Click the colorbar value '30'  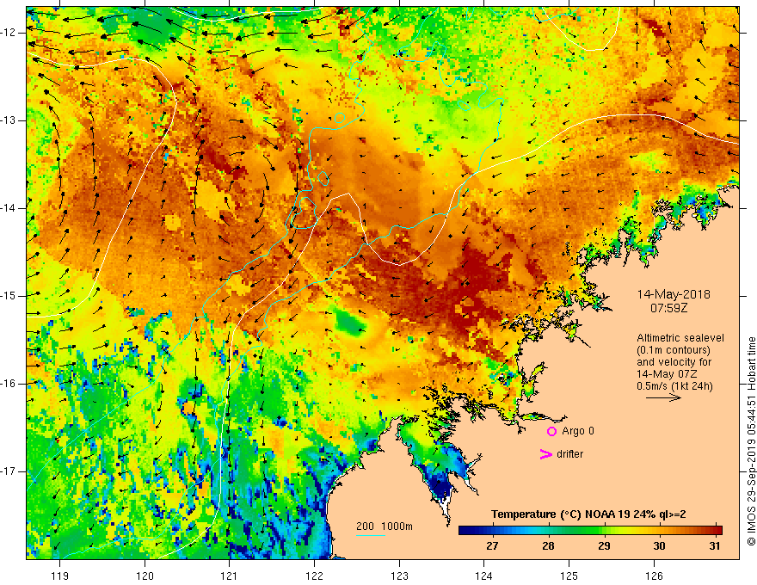click(x=659, y=546)
